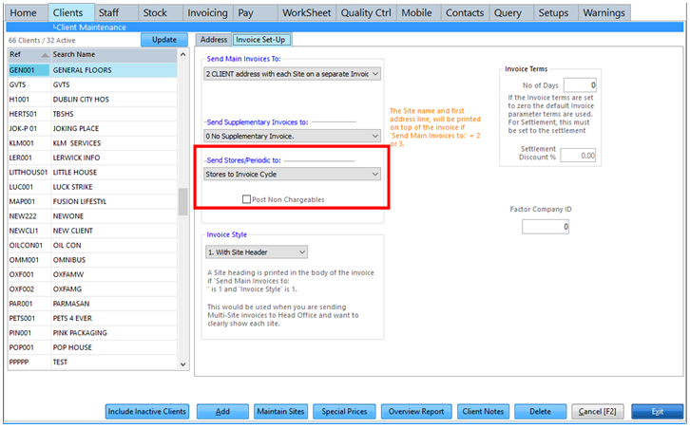Click the client list scroll down arrow
This screenshot has width=690, height=428.
[183, 363]
